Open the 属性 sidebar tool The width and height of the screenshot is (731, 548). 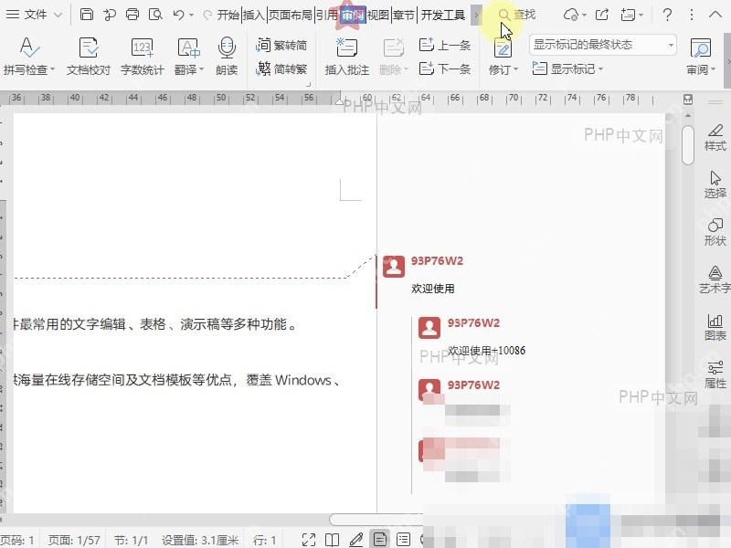click(715, 375)
